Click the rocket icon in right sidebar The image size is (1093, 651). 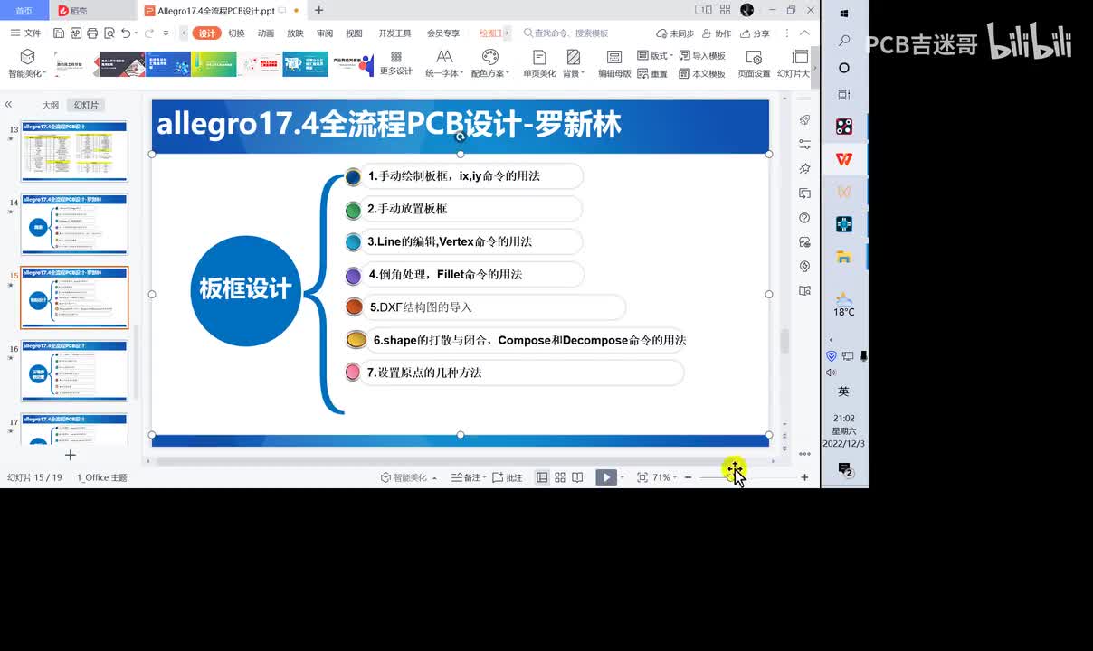tap(804, 120)
